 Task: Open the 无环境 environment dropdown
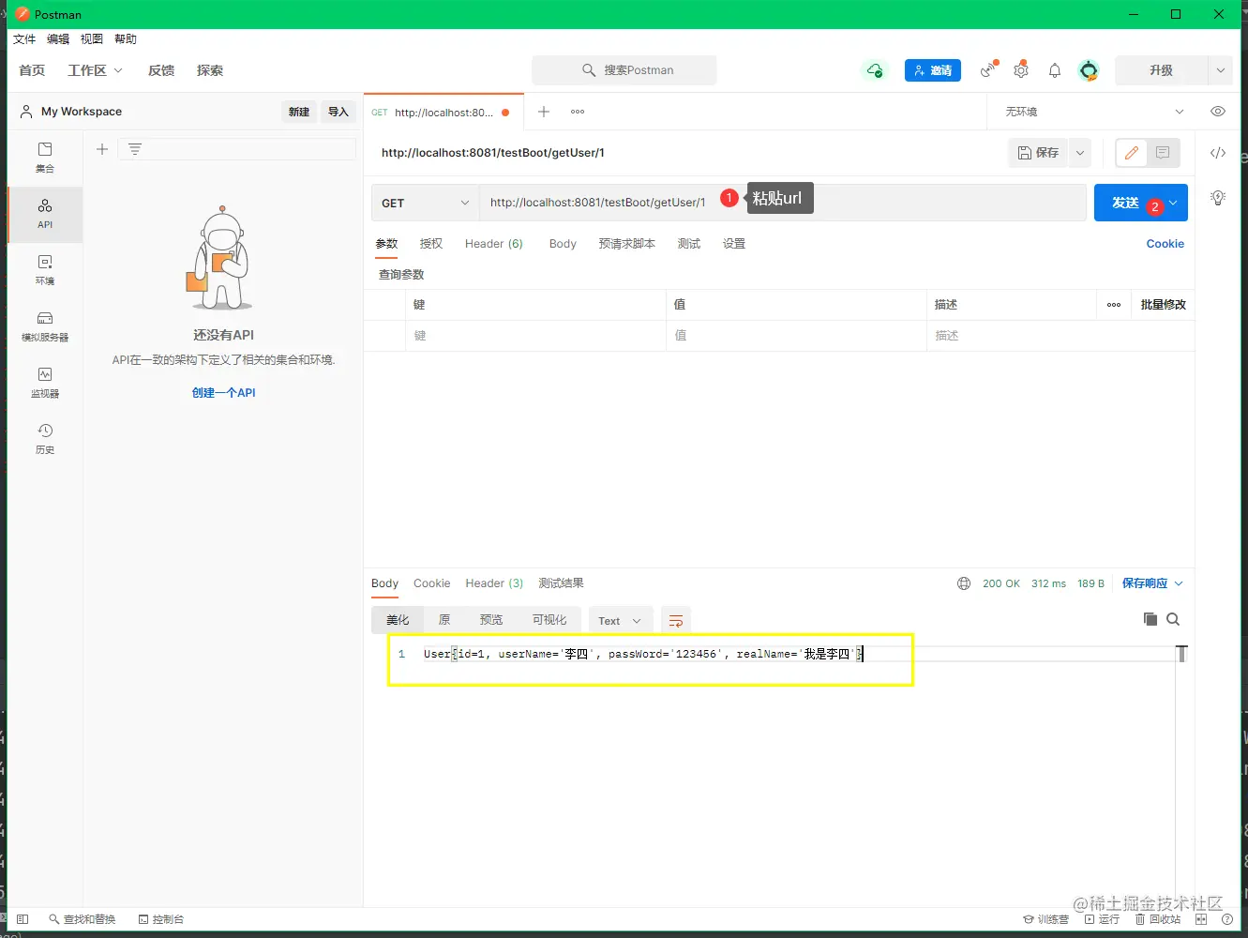click(x=1094, y=112)
